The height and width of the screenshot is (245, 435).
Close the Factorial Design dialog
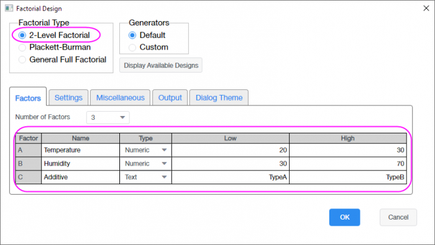click(x=426, y=8)
